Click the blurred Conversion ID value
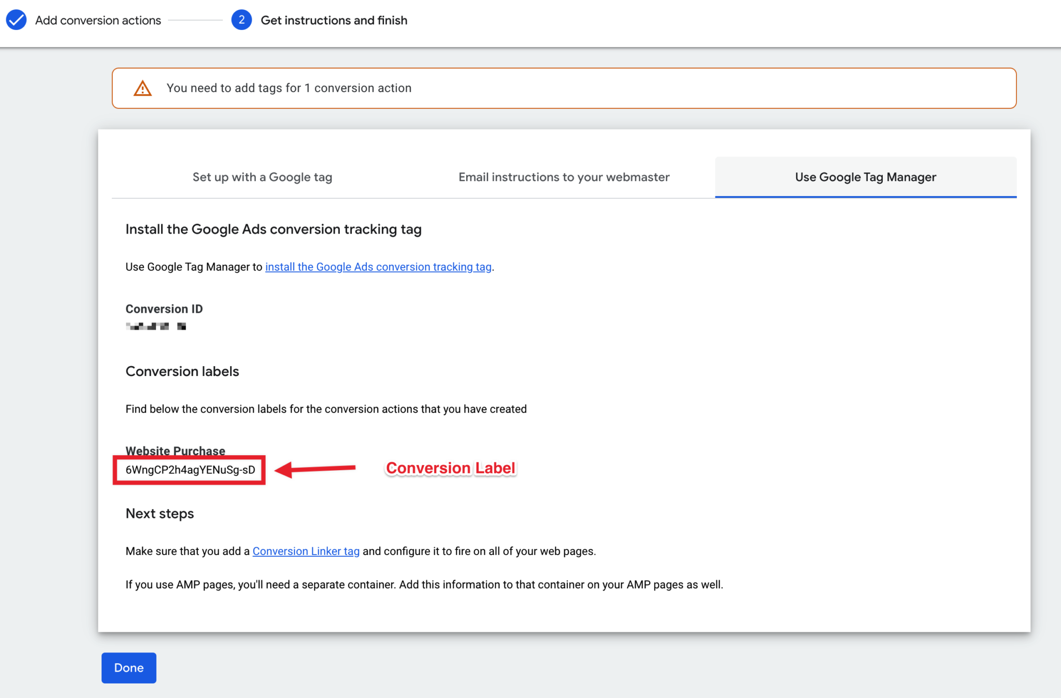Viewport: 1061px width, 698px height. point(155,326)
